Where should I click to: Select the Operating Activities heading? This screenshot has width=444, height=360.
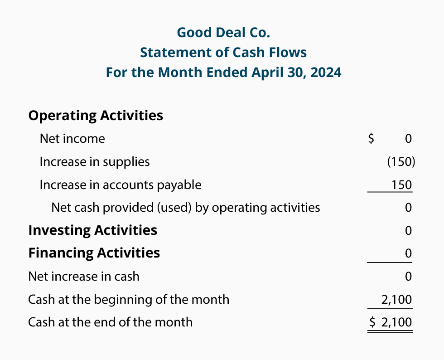[x=96, y=116]
